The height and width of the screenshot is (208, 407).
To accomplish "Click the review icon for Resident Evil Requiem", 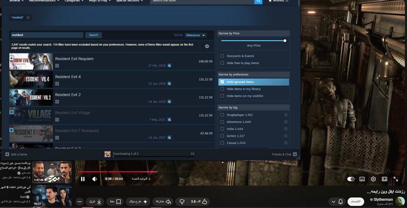I will (x=169, y=65).
